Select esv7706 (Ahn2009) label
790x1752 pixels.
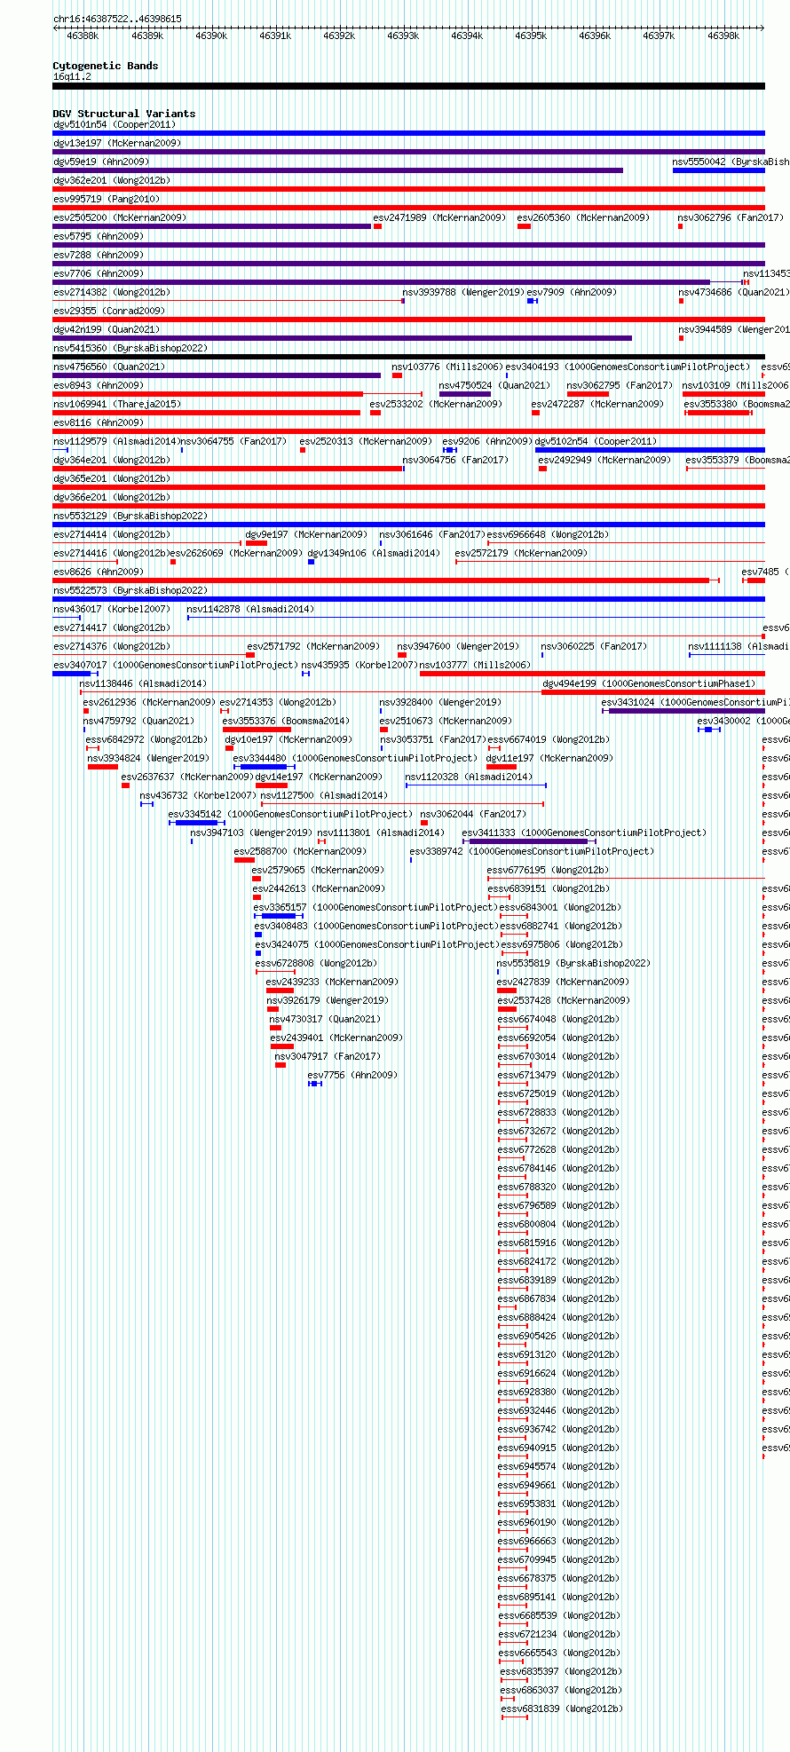[x=99, y=273]
